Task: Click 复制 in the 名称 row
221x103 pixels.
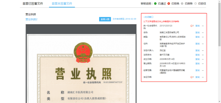Action: click(197, 32)
